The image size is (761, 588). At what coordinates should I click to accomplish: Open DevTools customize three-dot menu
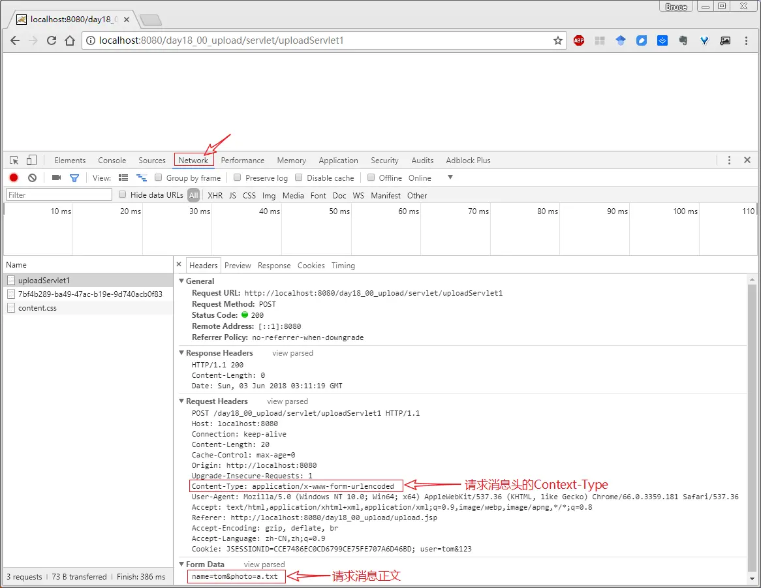[729, 160]
